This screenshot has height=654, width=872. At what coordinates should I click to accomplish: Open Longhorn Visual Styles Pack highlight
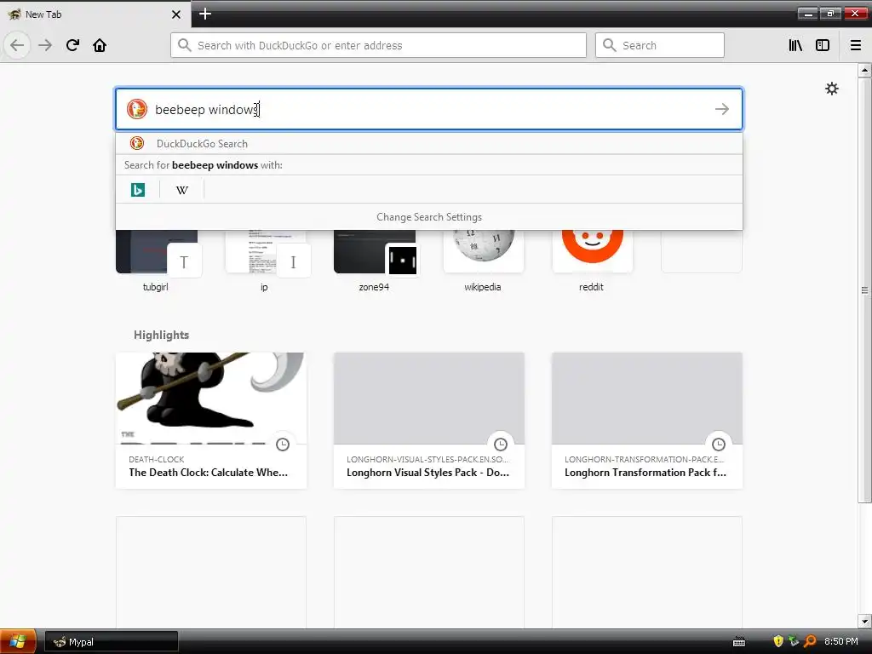click(429, 421)
